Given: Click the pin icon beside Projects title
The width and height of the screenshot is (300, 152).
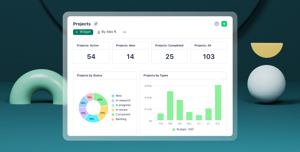Looking at the screenshot, I should 96,24.
